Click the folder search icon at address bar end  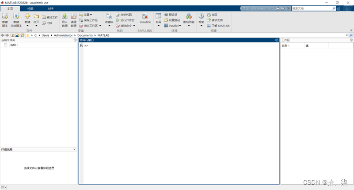351,35
